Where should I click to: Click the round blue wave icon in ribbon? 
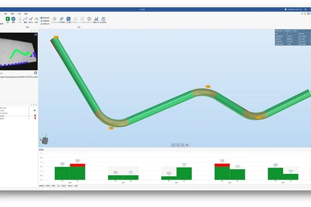click(68, 19)
